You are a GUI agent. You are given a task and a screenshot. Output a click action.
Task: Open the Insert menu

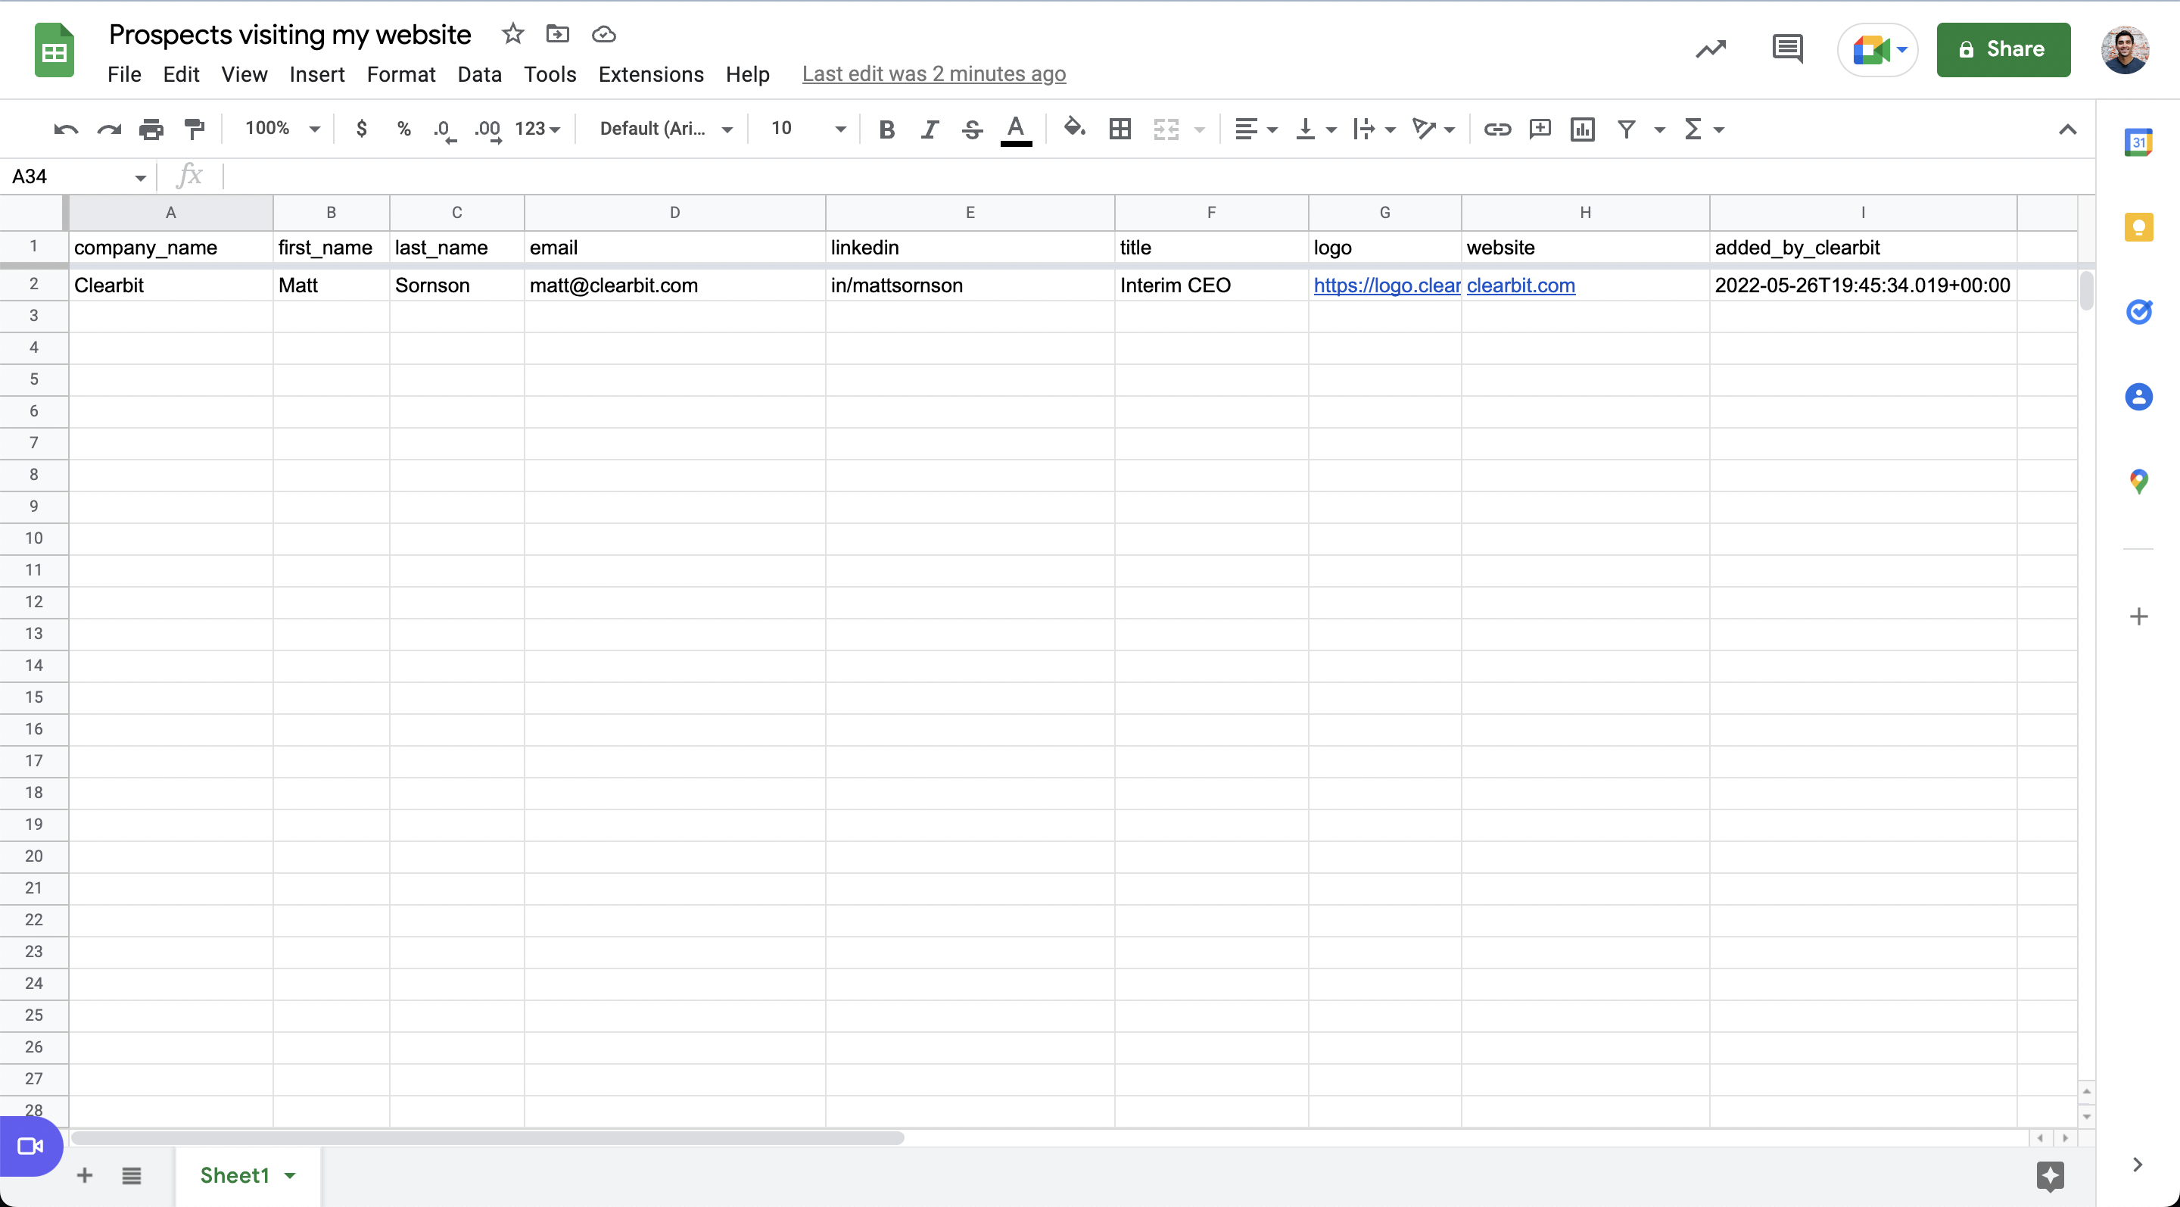(x=316, y=74)
